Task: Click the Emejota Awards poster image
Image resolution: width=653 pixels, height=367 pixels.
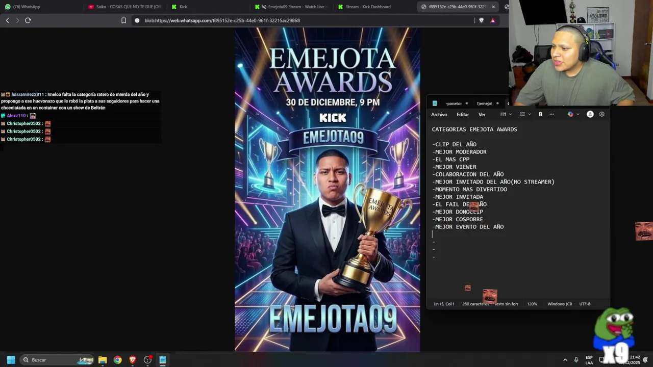Action: tap(328, 189)
